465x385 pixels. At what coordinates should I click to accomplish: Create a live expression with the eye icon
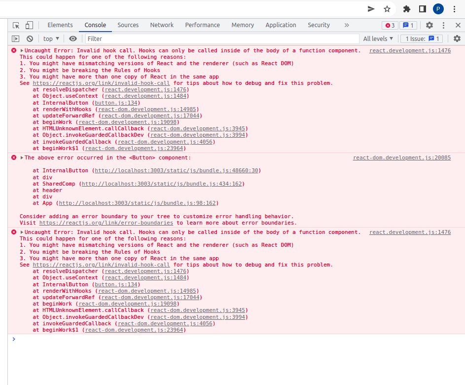(72, 38)
